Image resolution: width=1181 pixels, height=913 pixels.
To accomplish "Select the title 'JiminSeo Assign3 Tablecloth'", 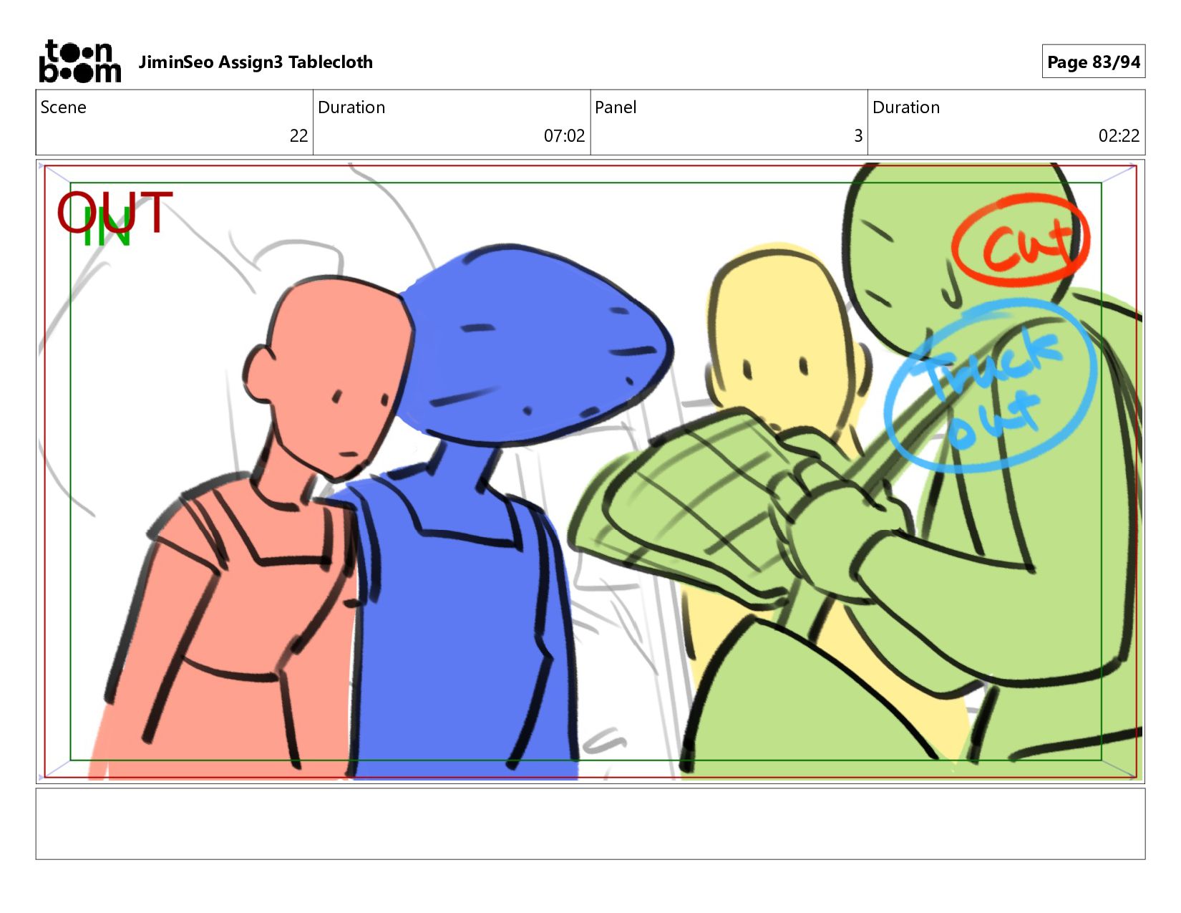I will (x=256, y=62).
